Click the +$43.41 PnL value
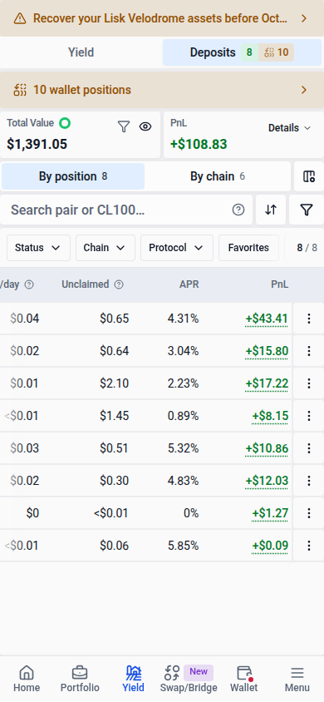The width and height of the screenshot is (324, 702). (x=267, y=319)
